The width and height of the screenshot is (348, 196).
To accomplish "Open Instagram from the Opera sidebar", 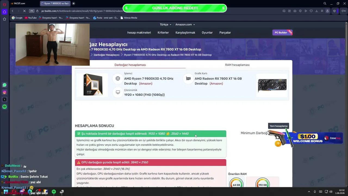I will [4, 92].
